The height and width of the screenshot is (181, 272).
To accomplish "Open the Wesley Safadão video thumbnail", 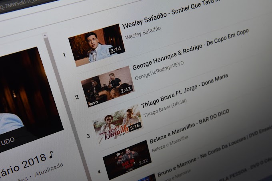I will [x=97, y=45].
